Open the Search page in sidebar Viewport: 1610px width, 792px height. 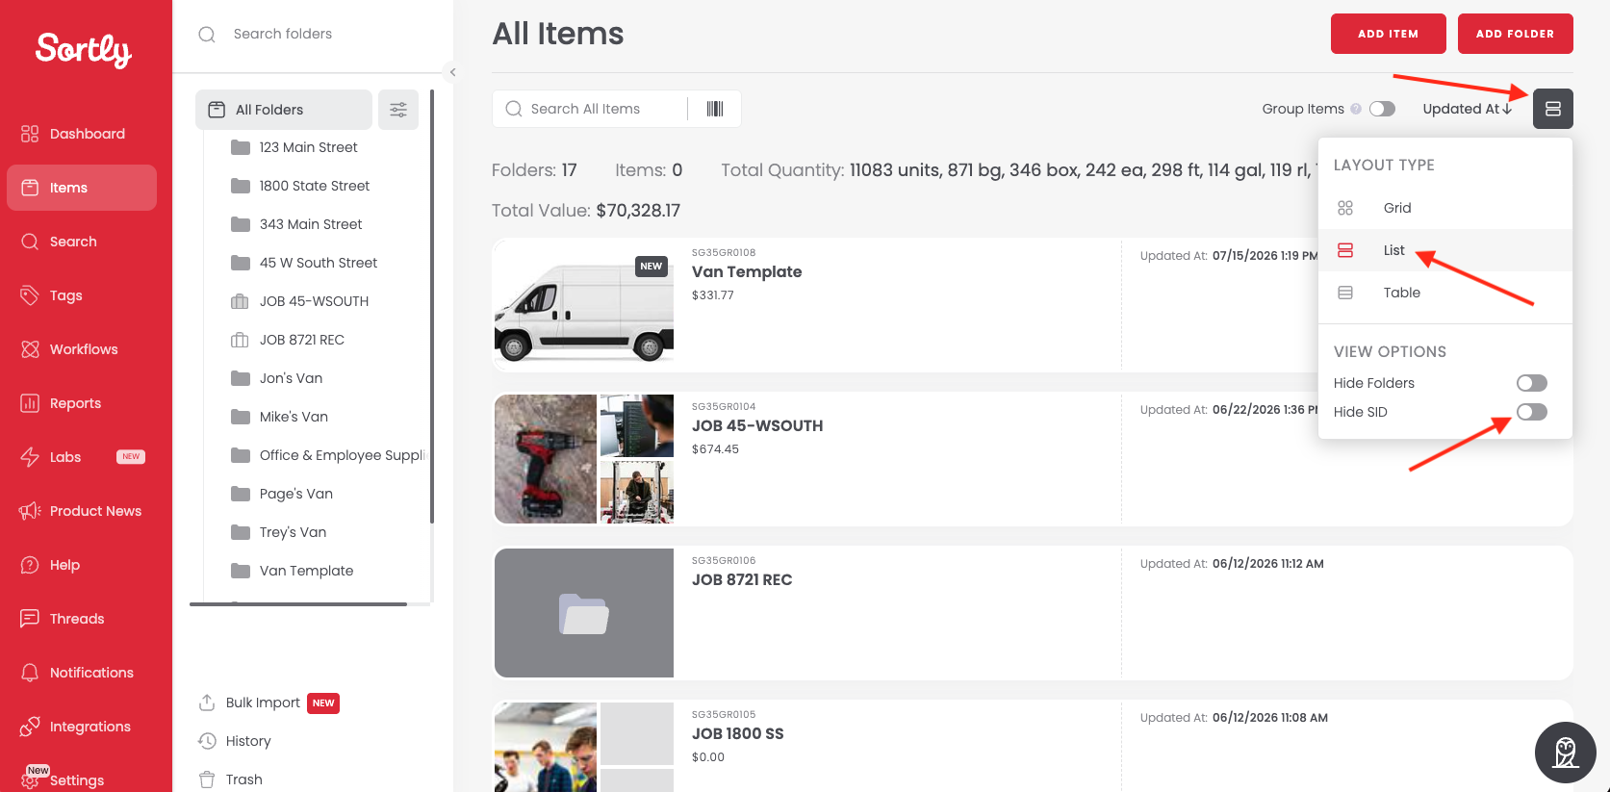pyautogui.click(x=82, y=242)
